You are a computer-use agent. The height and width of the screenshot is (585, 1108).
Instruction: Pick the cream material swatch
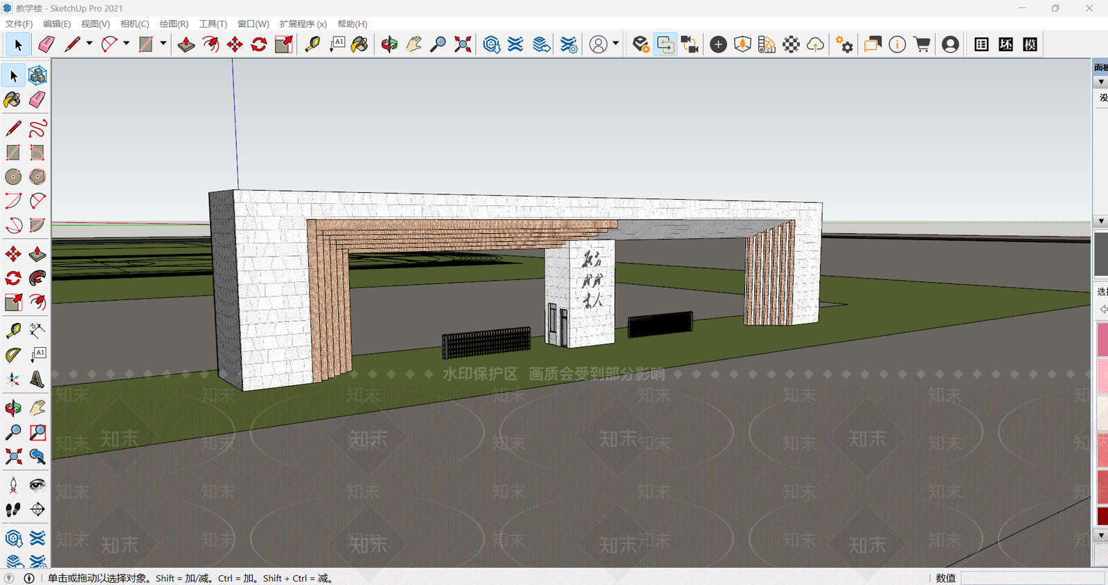click(1102, 413)
